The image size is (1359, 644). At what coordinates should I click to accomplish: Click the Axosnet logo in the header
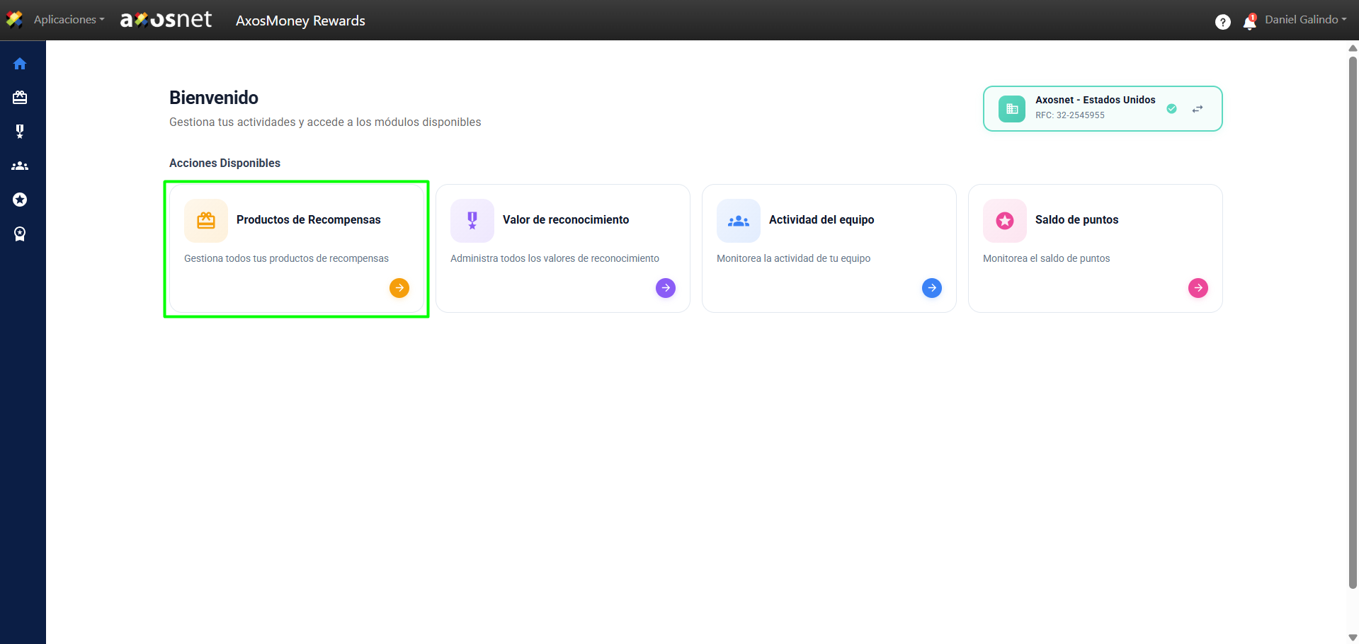(x=166, y=20)
